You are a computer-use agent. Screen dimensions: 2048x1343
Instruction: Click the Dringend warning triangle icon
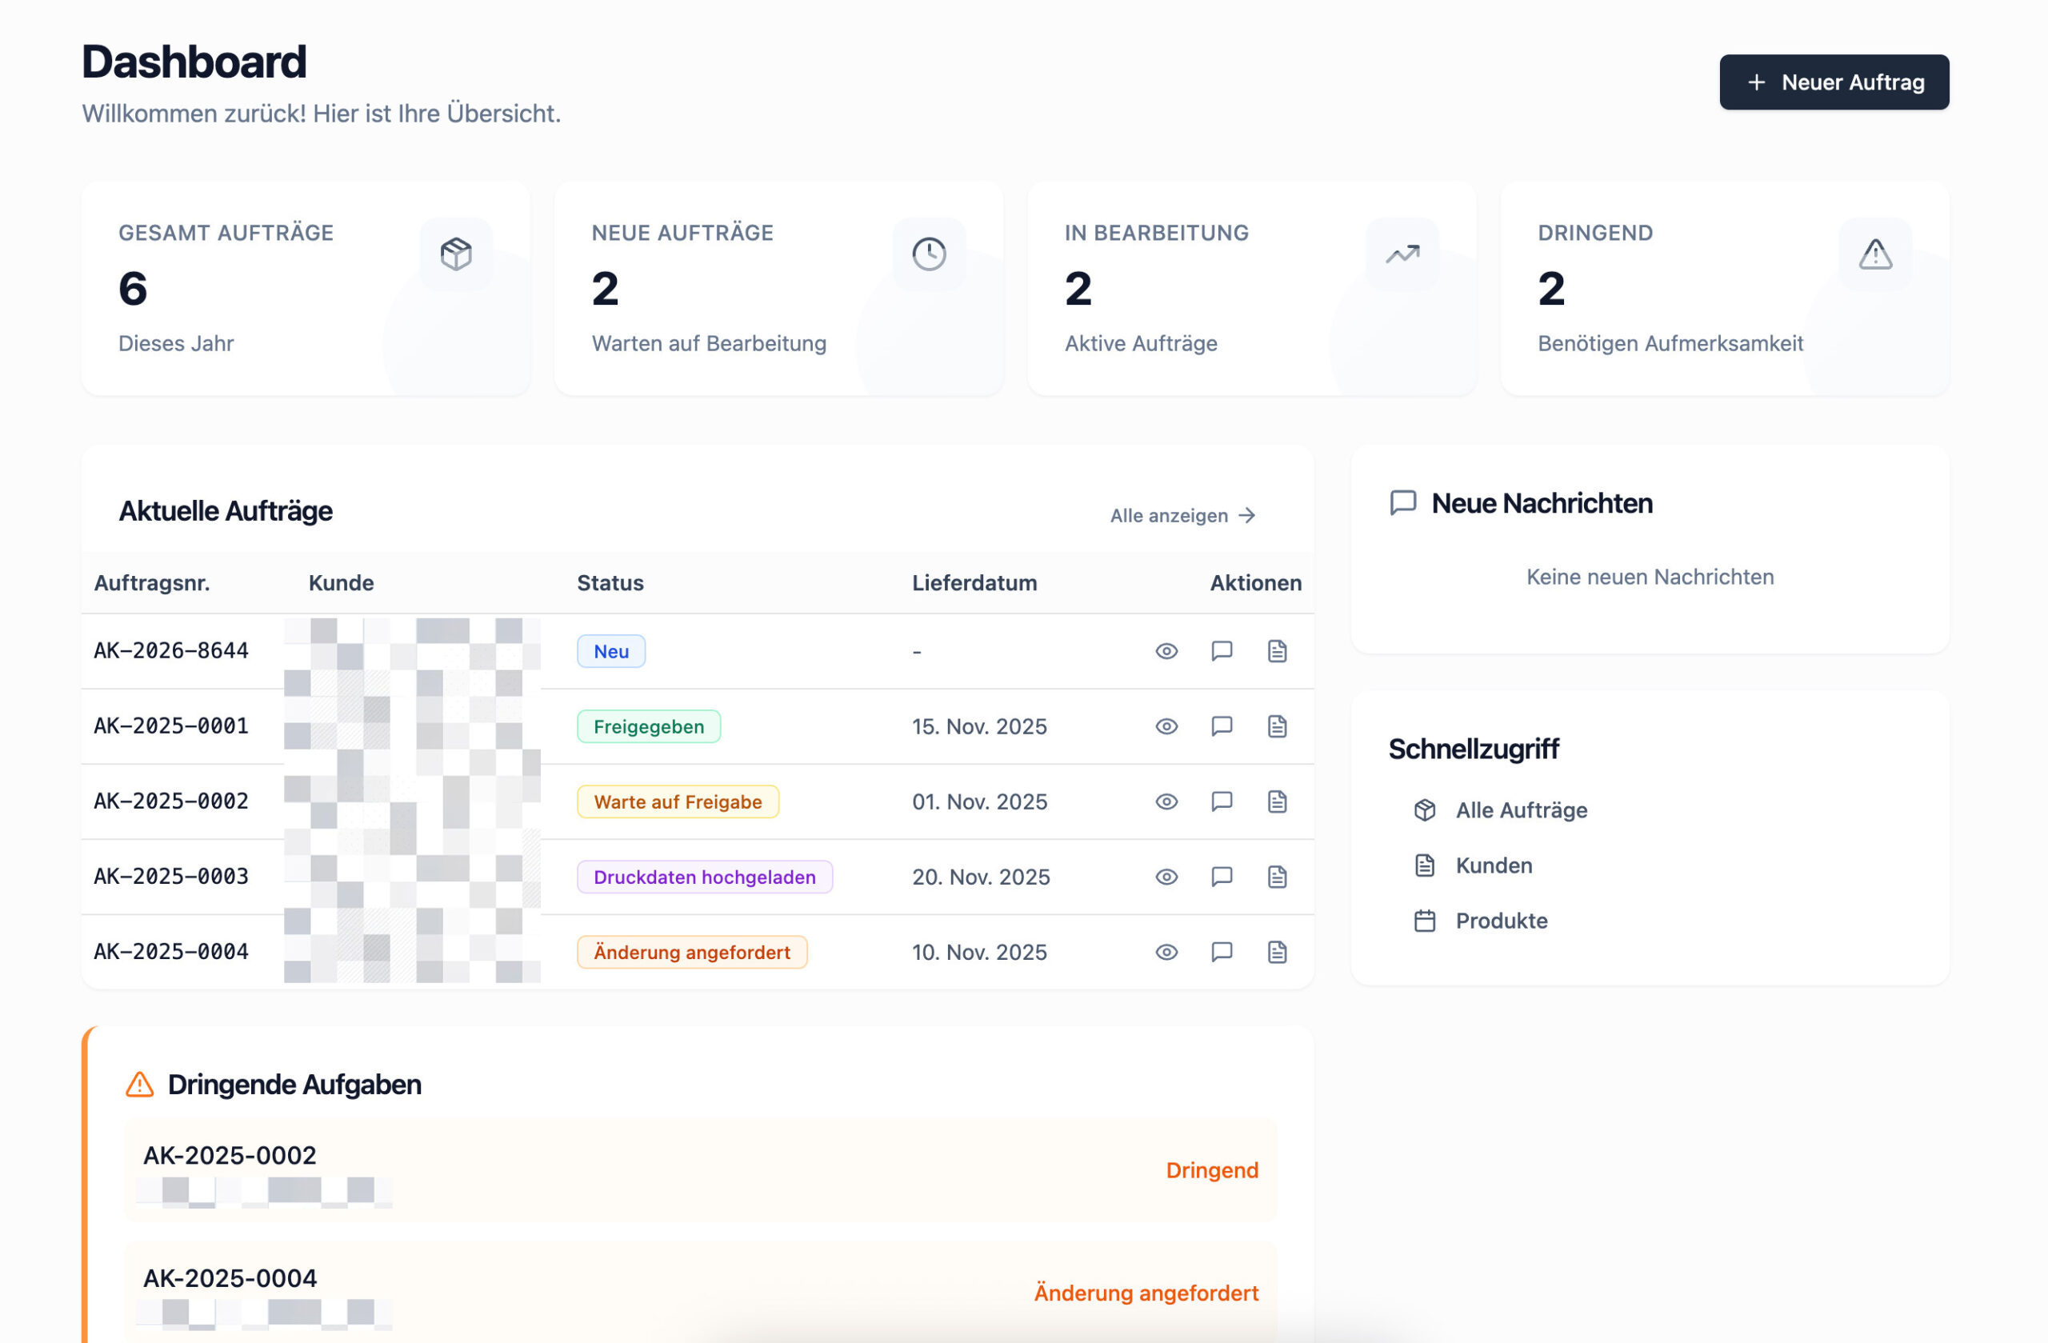pyautogui.click(x=1874, y=254)
